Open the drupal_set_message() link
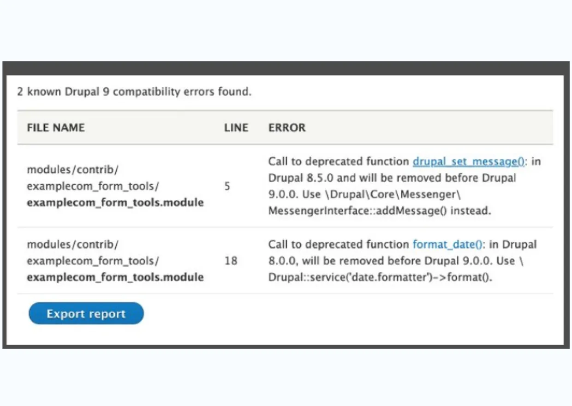Viewport: 572px width, 406px height. [x=469, y=162]
